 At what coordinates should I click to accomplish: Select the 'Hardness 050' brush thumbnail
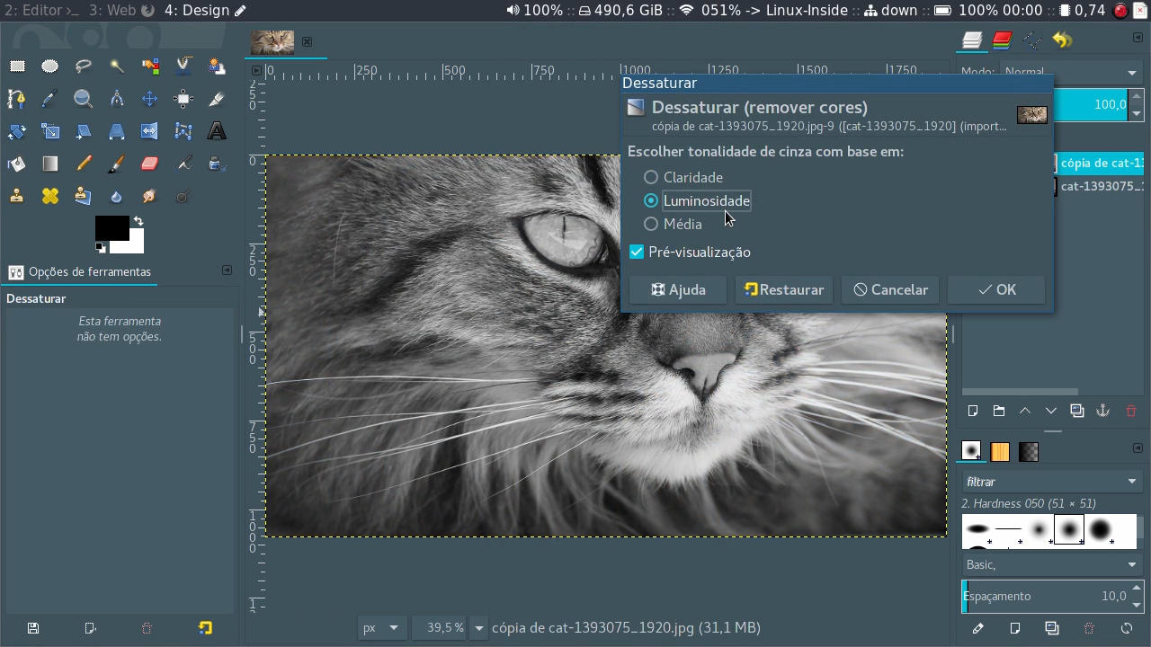[x=1068, y=530]
